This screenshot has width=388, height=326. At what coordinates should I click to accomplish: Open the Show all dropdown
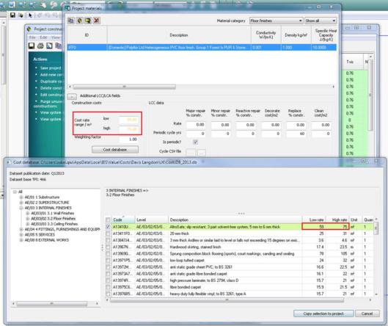click(321, 21)
